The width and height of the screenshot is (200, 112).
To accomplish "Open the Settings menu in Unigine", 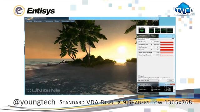I will [x=29, y=21].
